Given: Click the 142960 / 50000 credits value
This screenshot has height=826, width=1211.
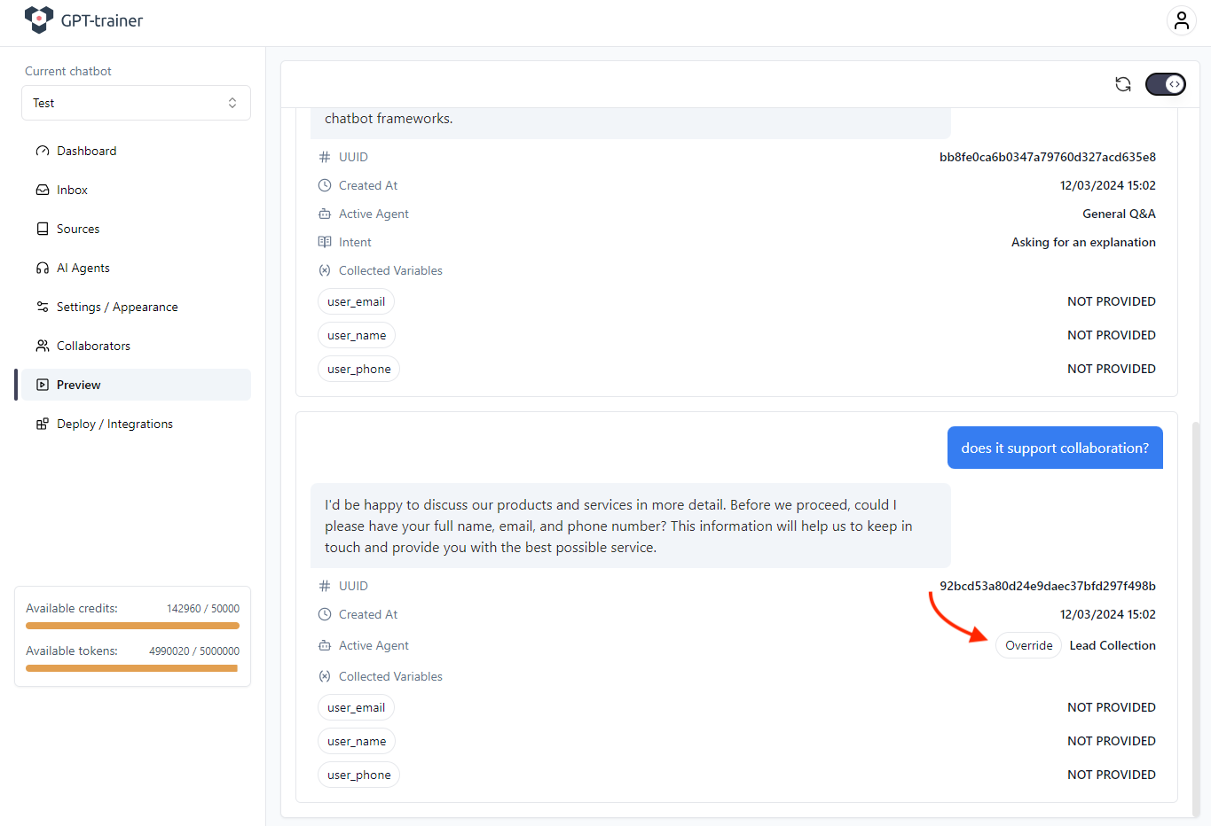Looking at the screenshot, I should coord(203,609).
